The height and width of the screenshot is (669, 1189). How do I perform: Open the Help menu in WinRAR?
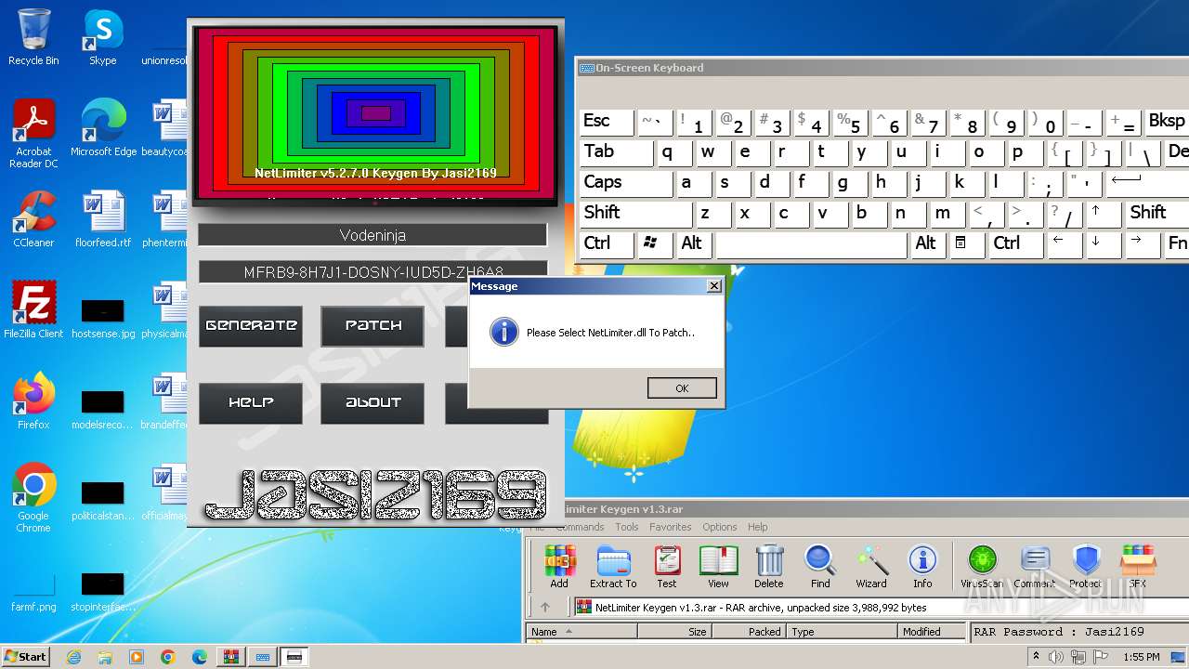point(758,527)
